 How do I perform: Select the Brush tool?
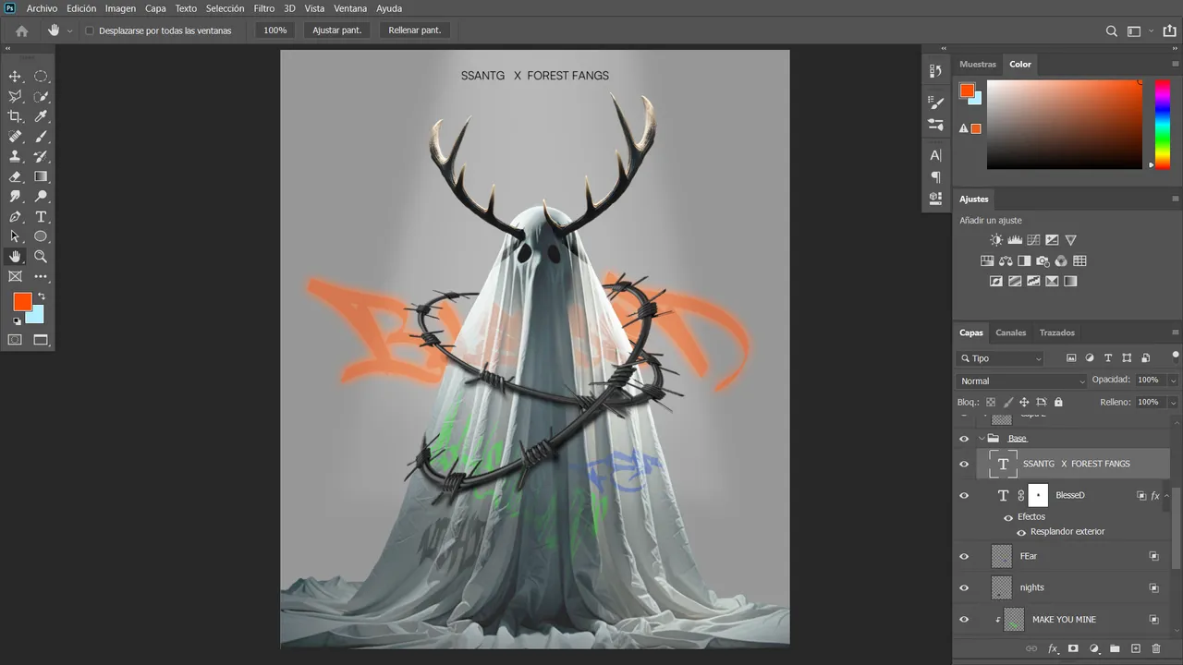click(x=41, y=137)
